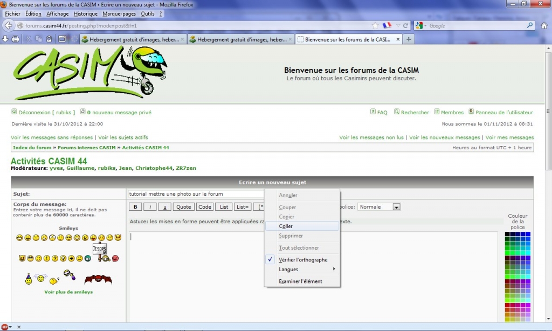Toggle bold formatting with B button

[x=135, y=207]
